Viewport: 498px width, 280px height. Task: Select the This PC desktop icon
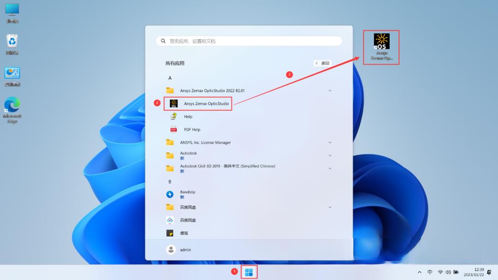point(12,13)
